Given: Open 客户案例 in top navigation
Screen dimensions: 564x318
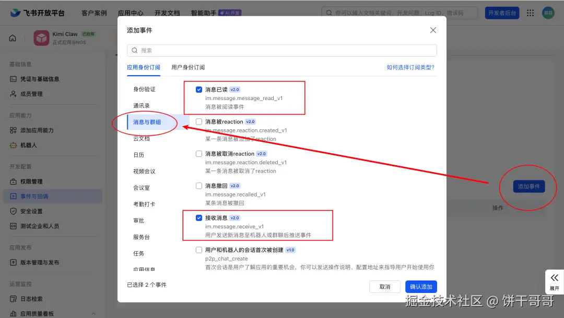Looking at the screenshot, I should [94, 13].
